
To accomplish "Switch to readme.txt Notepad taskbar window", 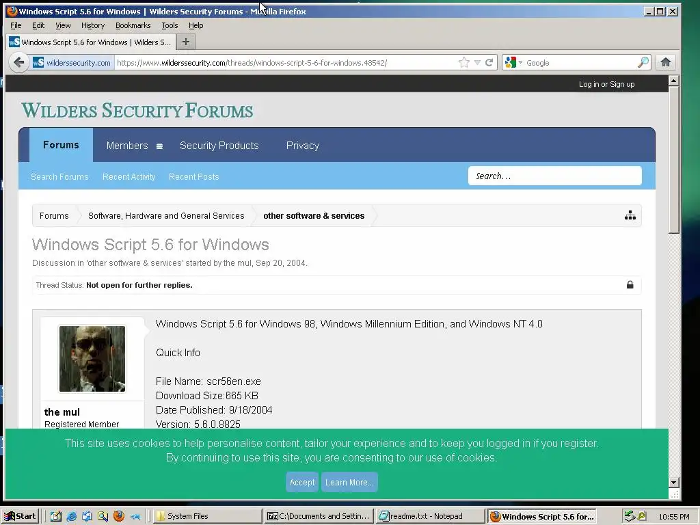I will 430,516.
